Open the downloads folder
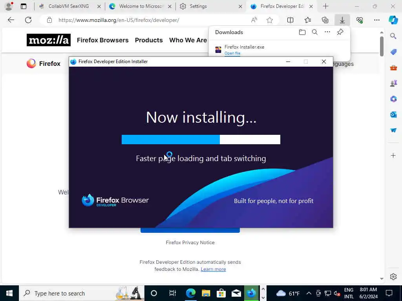This screenshot has height=301, width=402. coord(302,32)
